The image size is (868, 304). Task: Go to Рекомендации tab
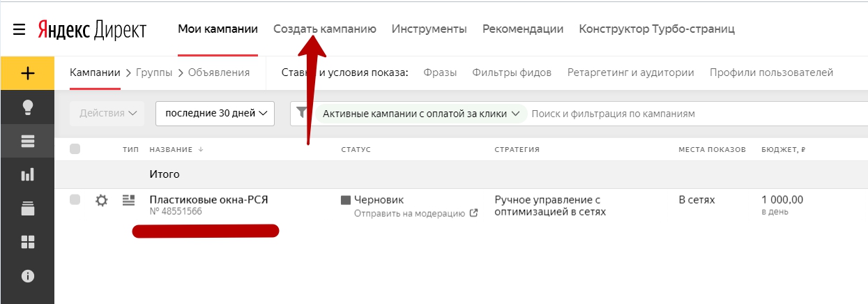(523, 29)
